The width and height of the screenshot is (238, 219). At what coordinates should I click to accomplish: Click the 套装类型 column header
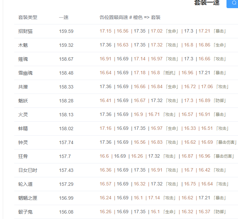pyautogui.click(x=28, y=17)
